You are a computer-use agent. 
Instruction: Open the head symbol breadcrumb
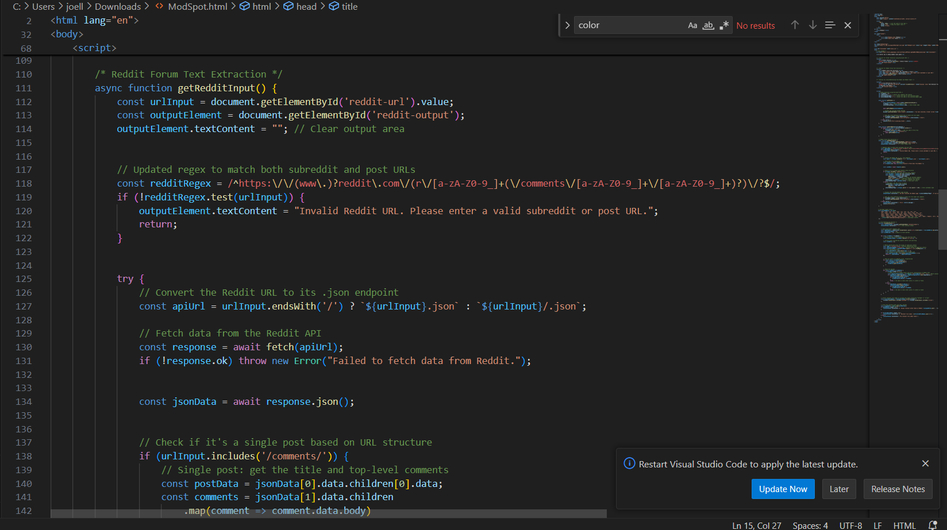(x=306, y=6)
